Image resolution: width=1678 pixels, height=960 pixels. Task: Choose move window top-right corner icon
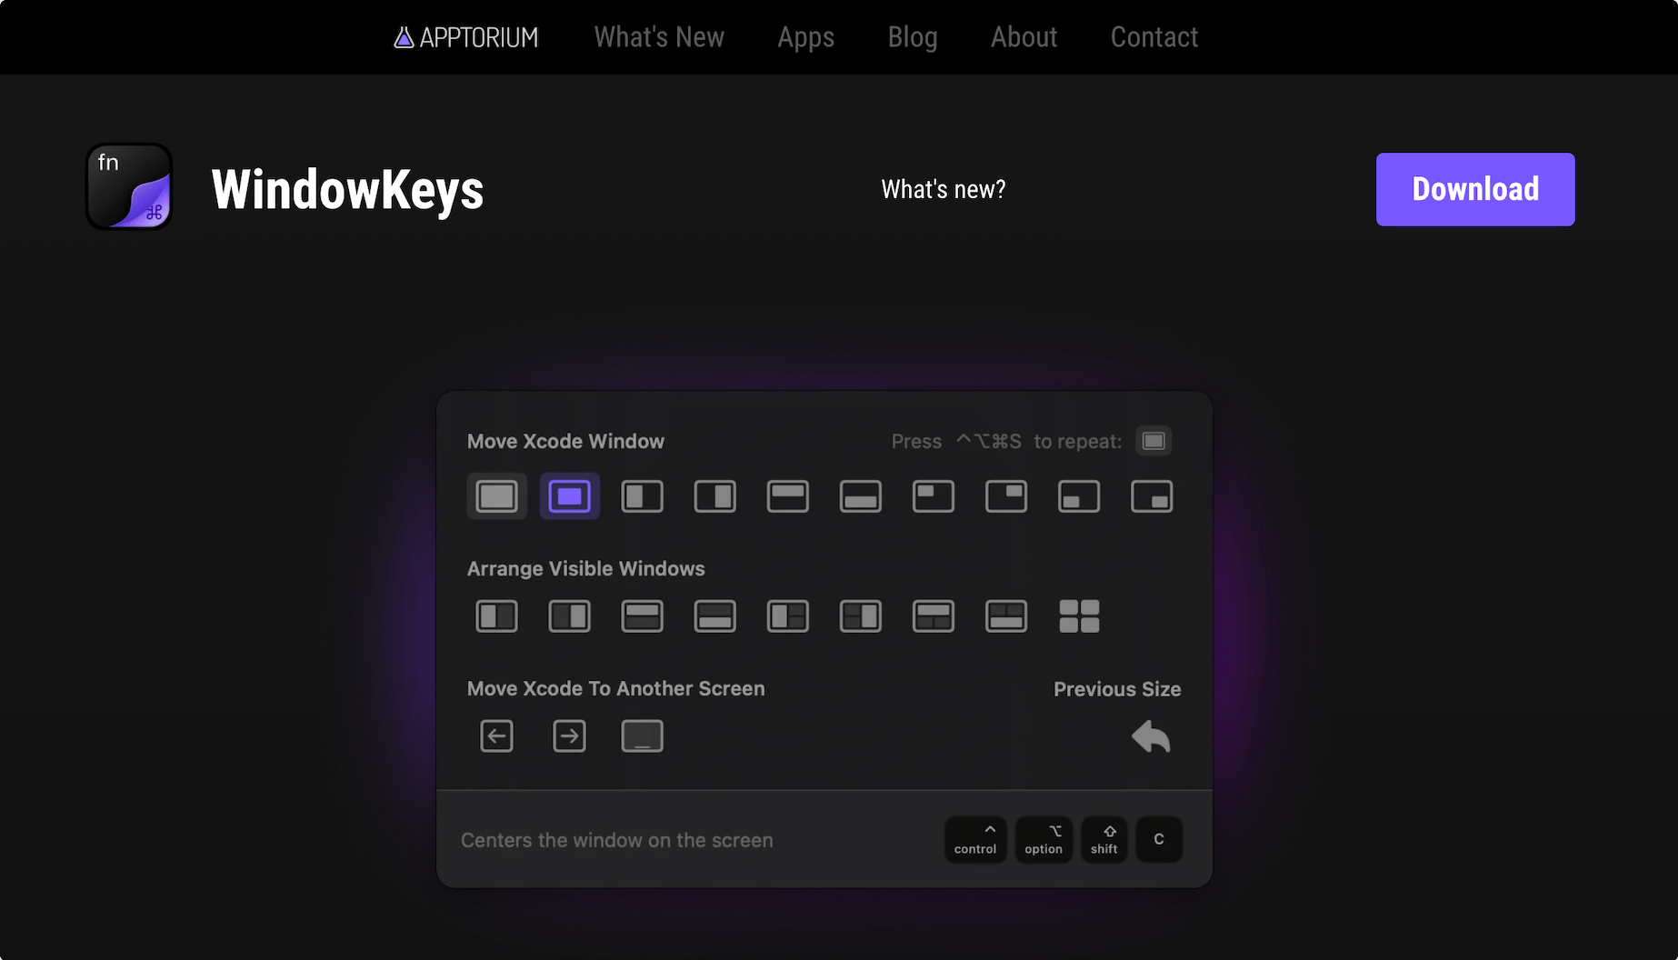pos(1006,496)
